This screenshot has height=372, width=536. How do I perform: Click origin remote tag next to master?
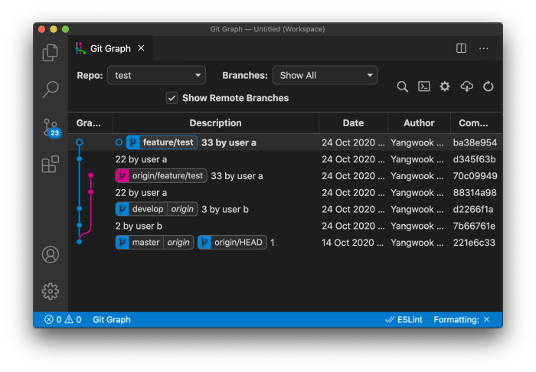coord(178,242)
